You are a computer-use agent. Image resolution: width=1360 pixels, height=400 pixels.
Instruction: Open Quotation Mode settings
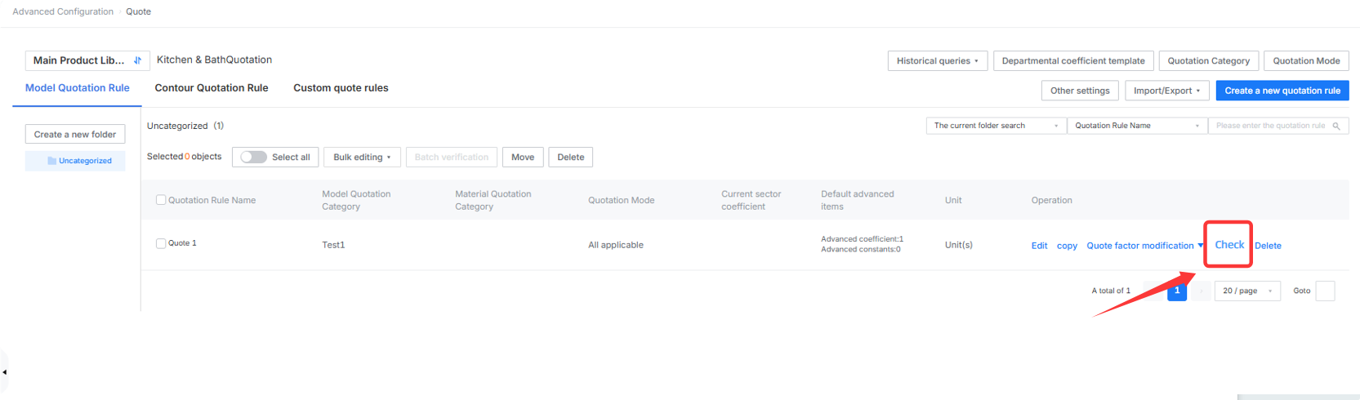tap(1306, 60)
